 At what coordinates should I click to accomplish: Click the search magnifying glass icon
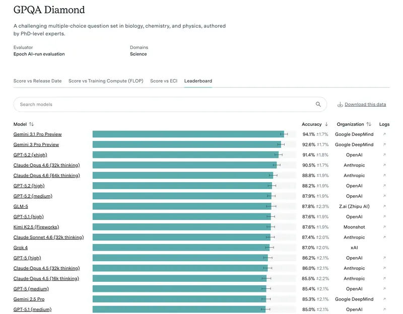[318, 104]
